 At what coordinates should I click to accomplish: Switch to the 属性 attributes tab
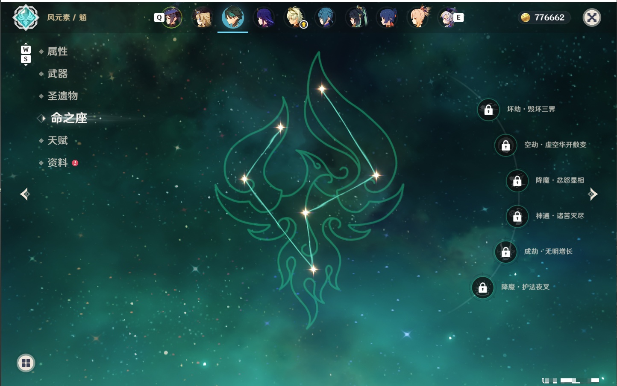(57, 52)
